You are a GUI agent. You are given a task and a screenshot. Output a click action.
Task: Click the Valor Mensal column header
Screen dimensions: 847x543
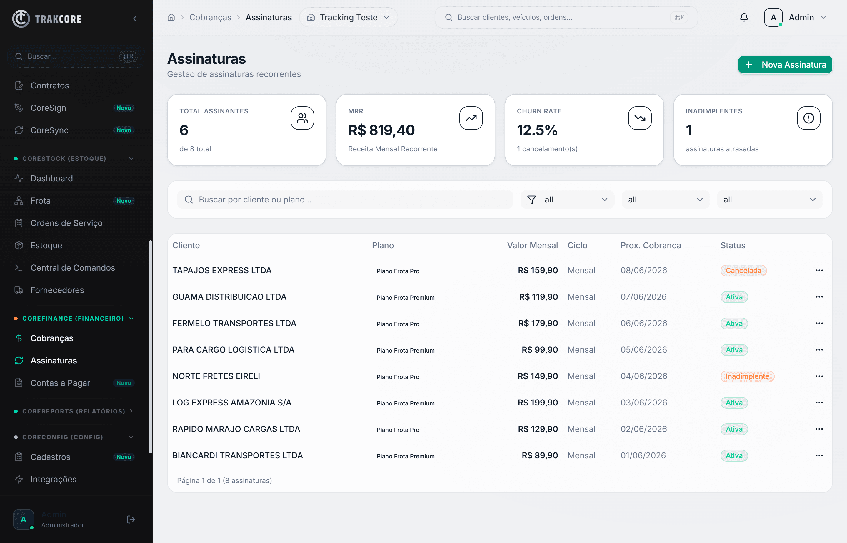tap(532, 245)
